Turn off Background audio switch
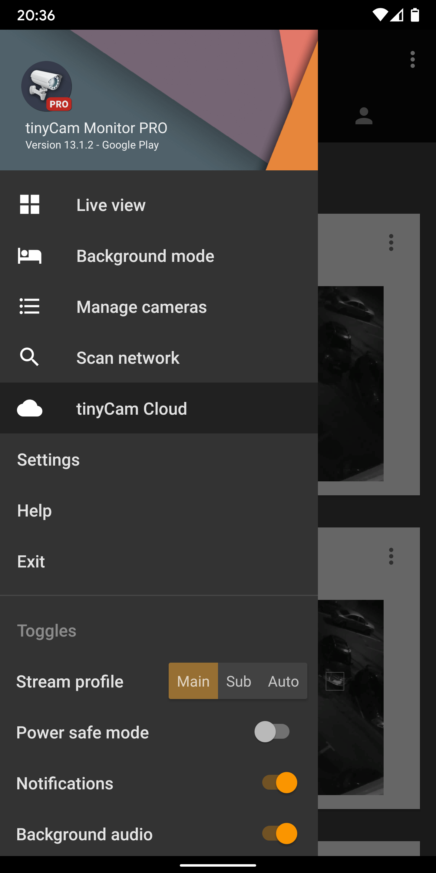The height and width of the screenshot is (873, 436). pyautogui.click(x=279, y=833)
